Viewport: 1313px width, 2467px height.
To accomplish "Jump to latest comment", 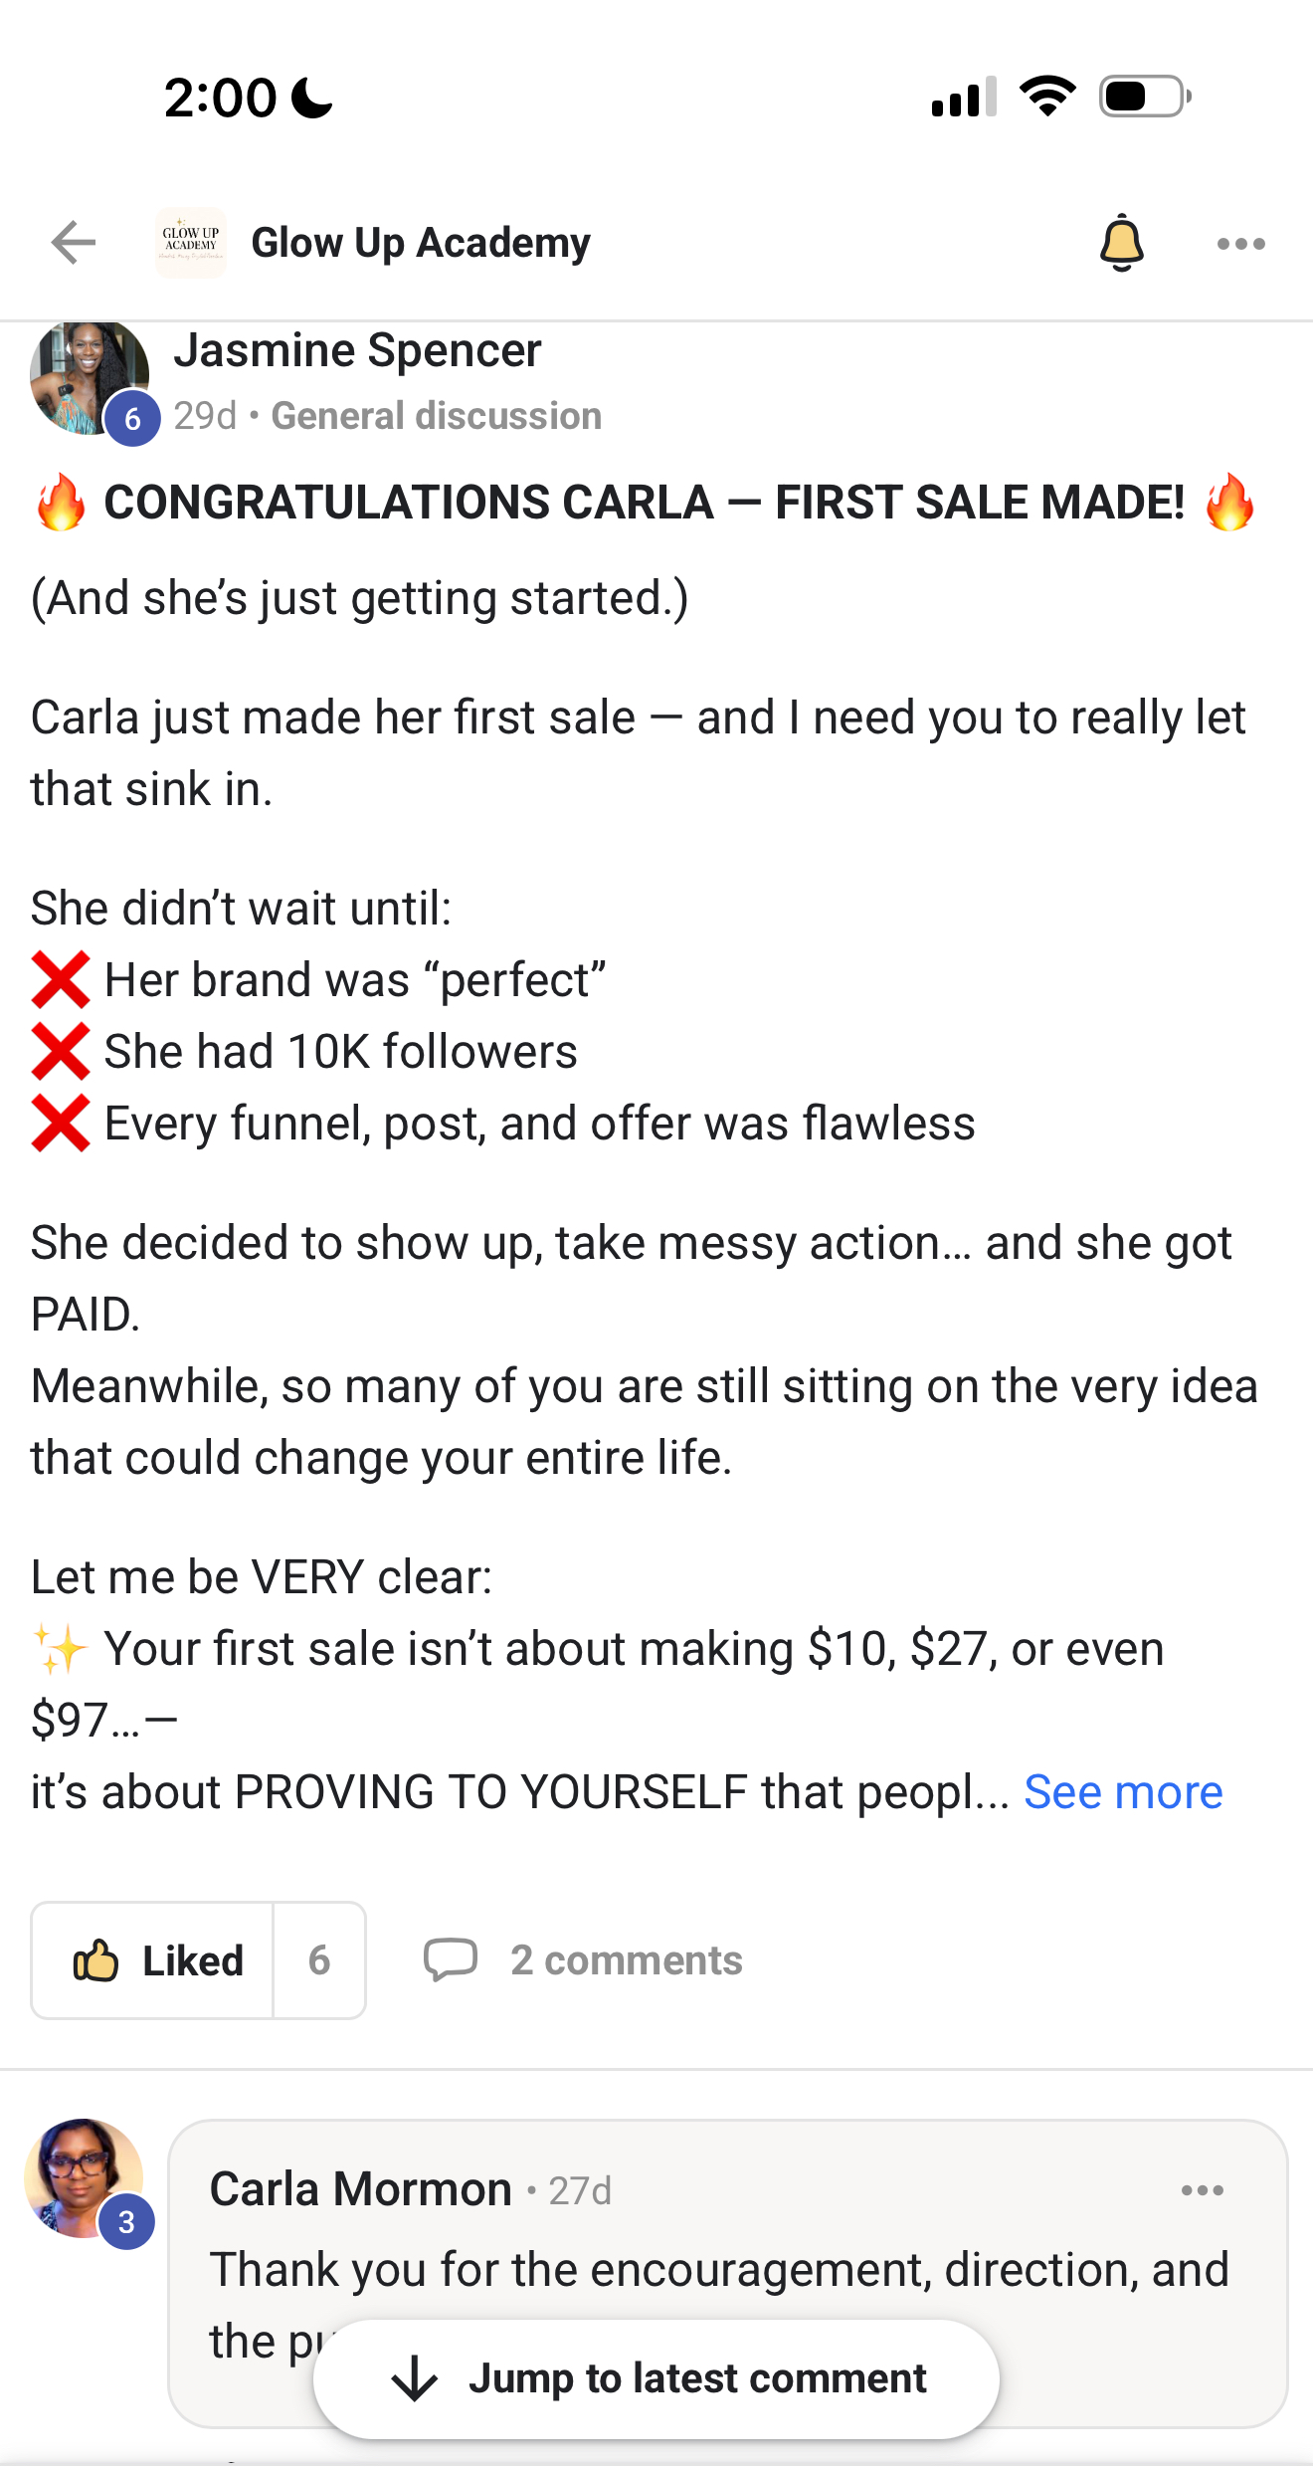I will [x=656, y=2378].
